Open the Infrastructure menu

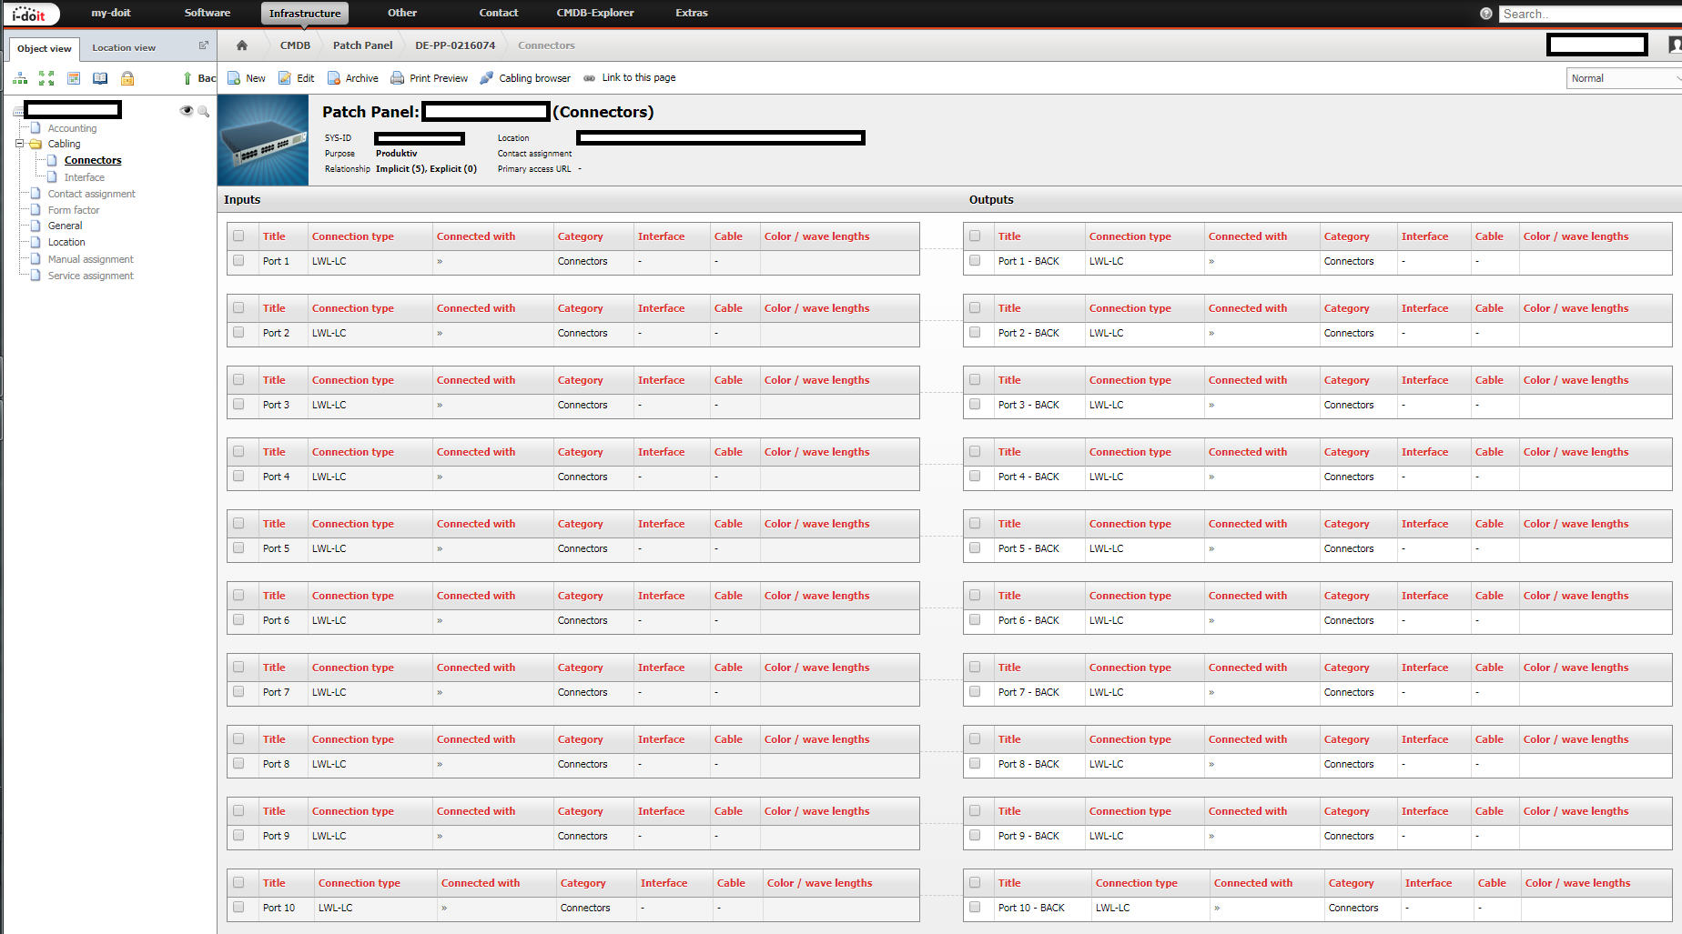305,13
